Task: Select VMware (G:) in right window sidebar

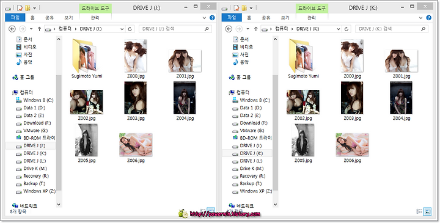Action: click(248, 130)
